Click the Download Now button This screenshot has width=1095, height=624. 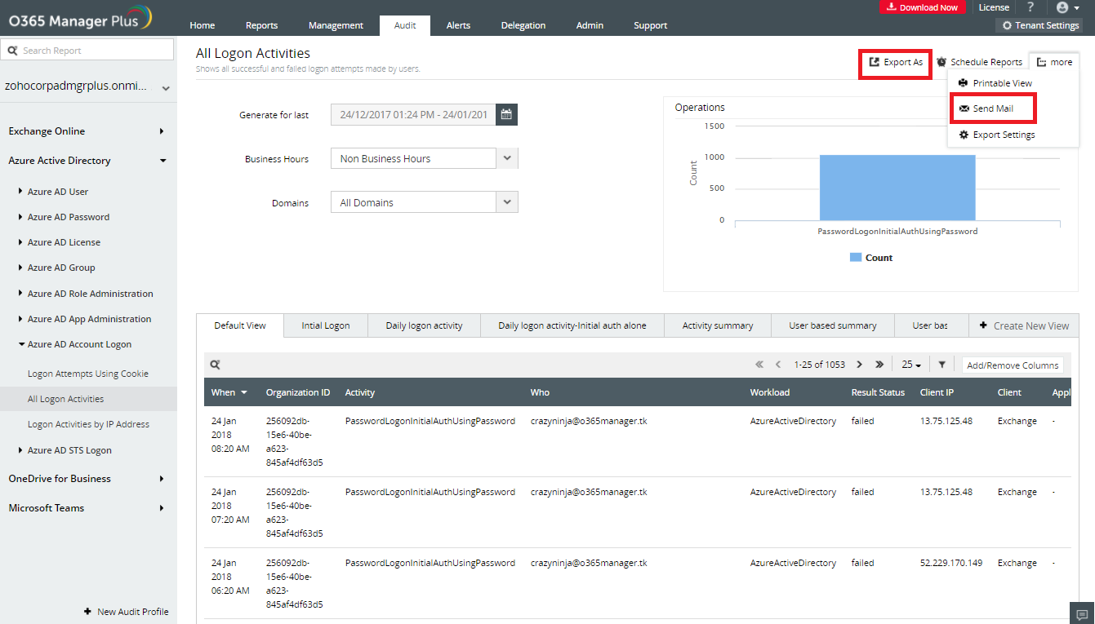point(923,7)
